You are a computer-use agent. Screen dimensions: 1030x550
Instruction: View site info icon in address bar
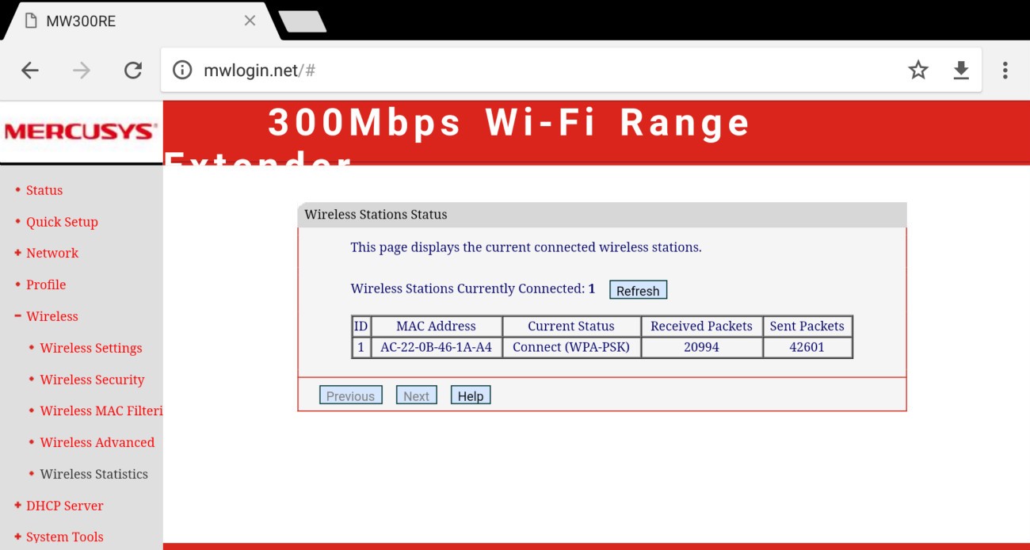point(182,71)
